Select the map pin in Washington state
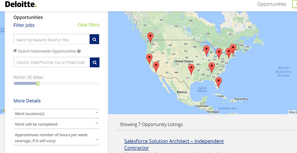 tap(150, 37)
